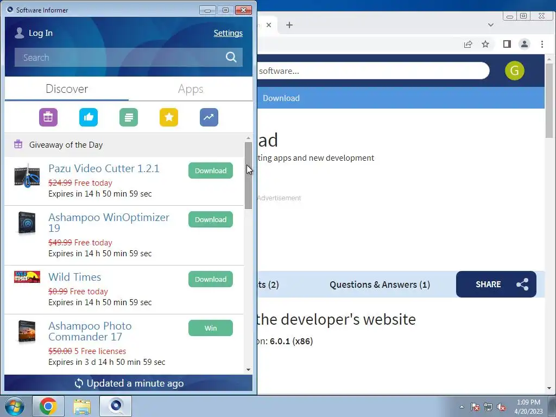Viewport: 556px width, 417px height.
Task: Open Windows Start button
Action: [x=15, y=406]
